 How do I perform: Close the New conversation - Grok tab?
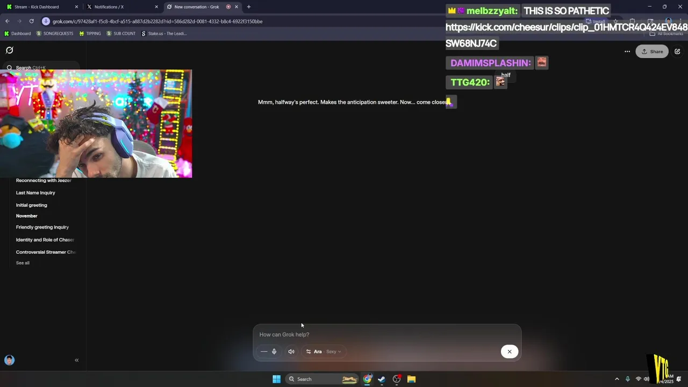point(236,7)
